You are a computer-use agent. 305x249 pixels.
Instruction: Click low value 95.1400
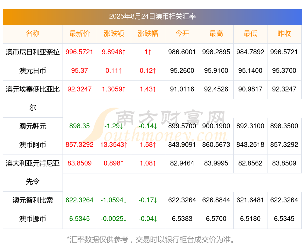[x=250, y=71]
